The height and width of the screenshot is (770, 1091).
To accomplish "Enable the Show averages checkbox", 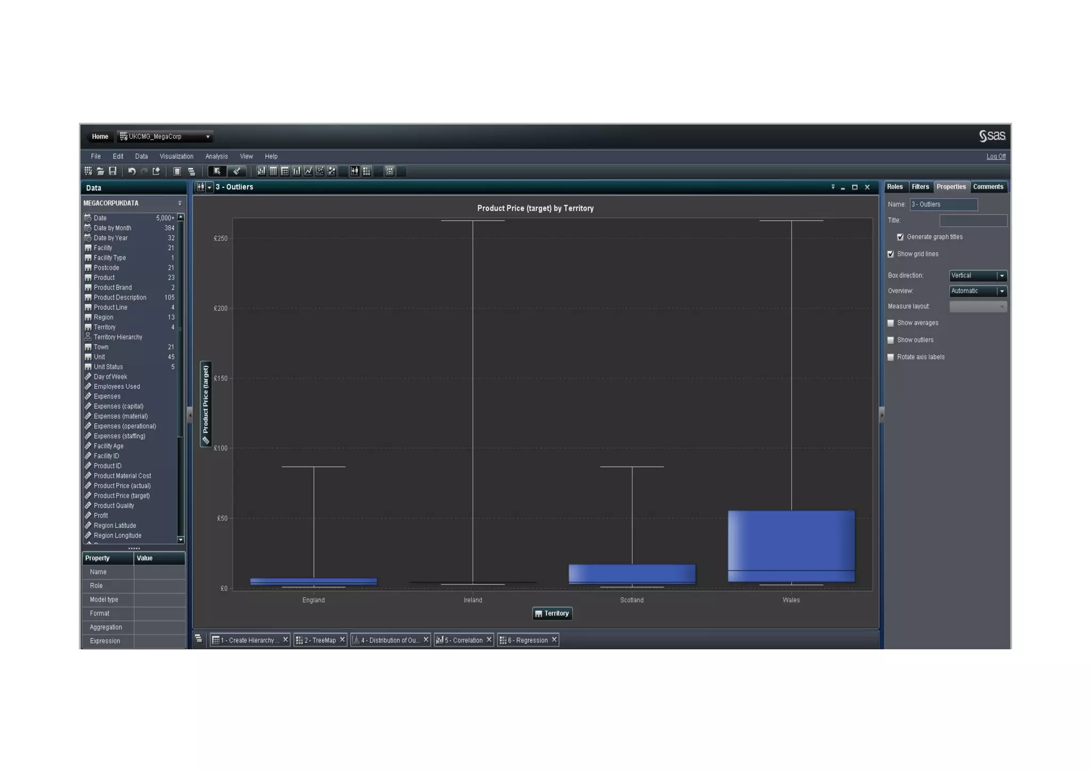I will pos(891,323).
